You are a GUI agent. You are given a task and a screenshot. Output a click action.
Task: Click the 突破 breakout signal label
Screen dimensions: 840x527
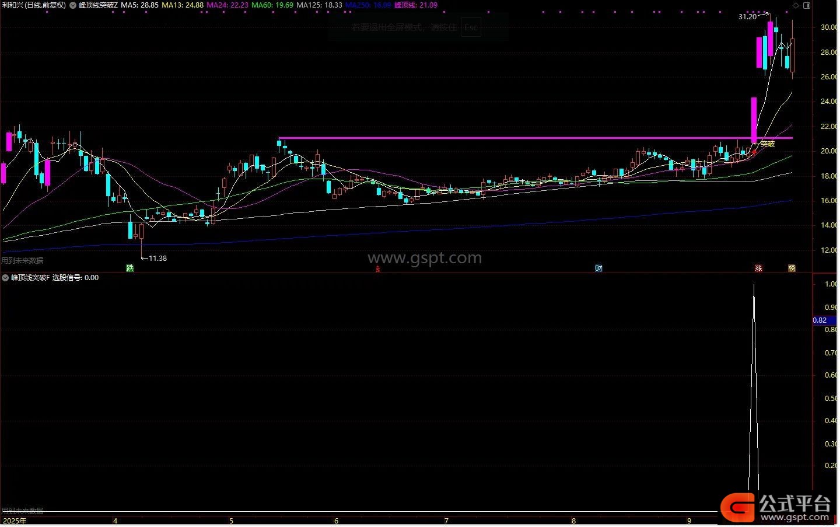tap(768, 144)
